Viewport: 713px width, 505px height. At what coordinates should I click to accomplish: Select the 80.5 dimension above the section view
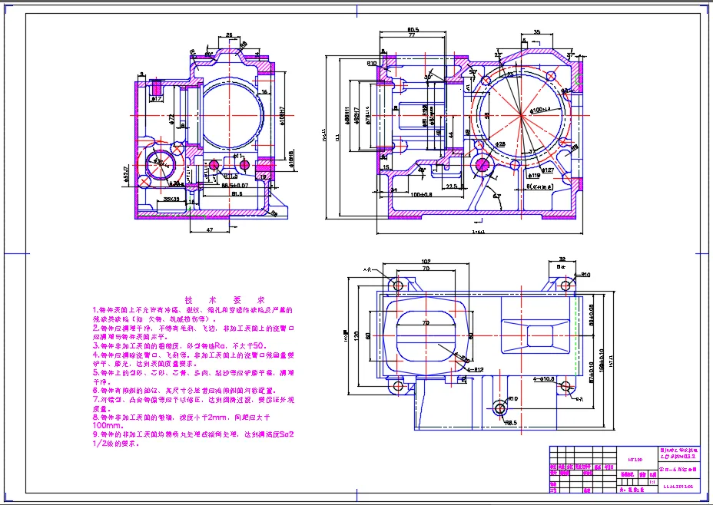coord(413,29)
